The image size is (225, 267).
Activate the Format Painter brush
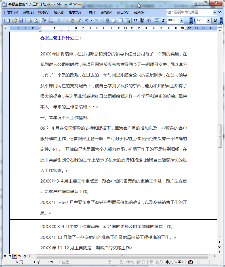(x=79, y=20)
